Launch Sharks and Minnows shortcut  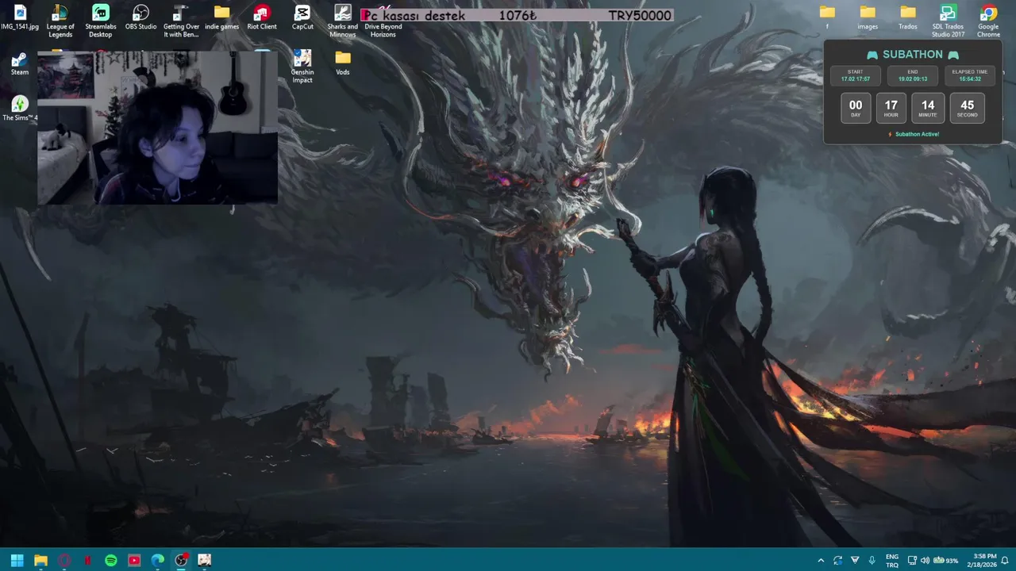coord(343,21)
